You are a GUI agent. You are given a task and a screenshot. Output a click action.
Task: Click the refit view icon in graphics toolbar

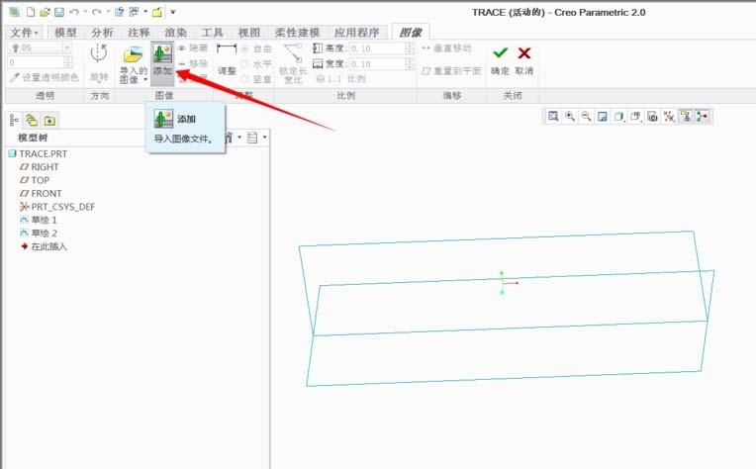coord(553,117)
